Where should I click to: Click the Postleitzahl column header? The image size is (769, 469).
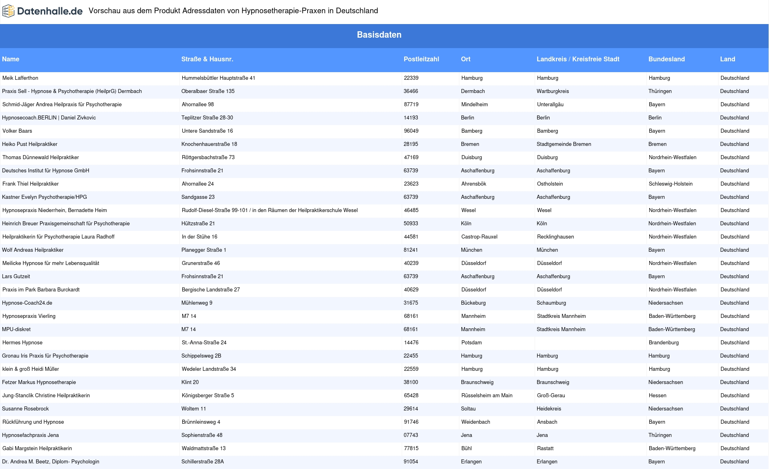point(421,59)
